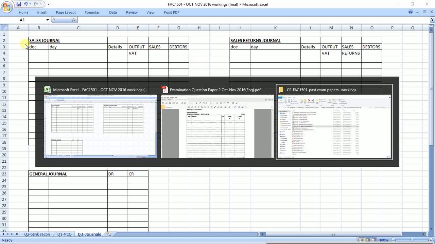Expand the formula bar with the chevron

432,20
